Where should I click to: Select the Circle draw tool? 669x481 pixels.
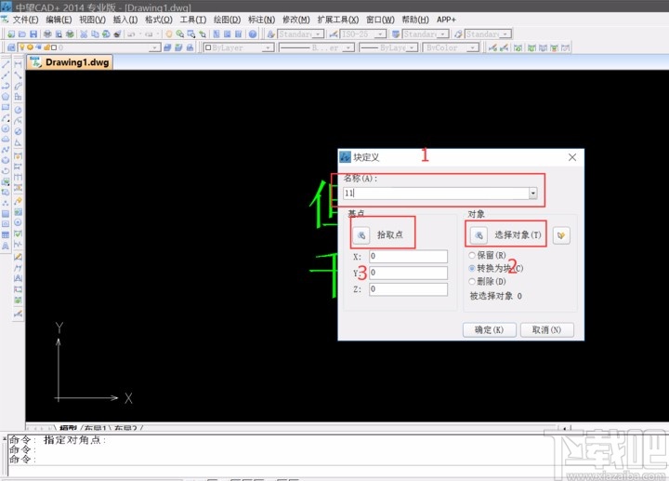click(6, 128)
